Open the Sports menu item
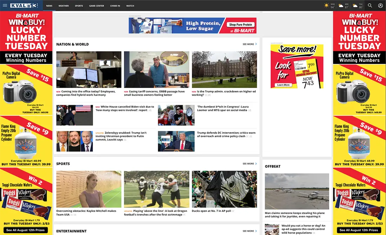Screen dimensions: 386x235 click(x=79, y=6)
